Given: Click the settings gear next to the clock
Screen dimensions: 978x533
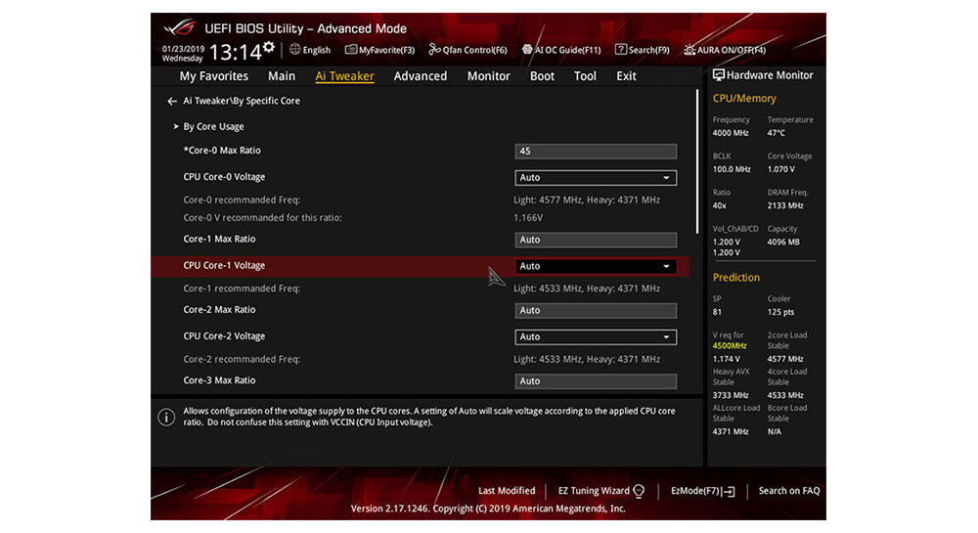Looking at the screenshot, I should [x=269, y=47].
